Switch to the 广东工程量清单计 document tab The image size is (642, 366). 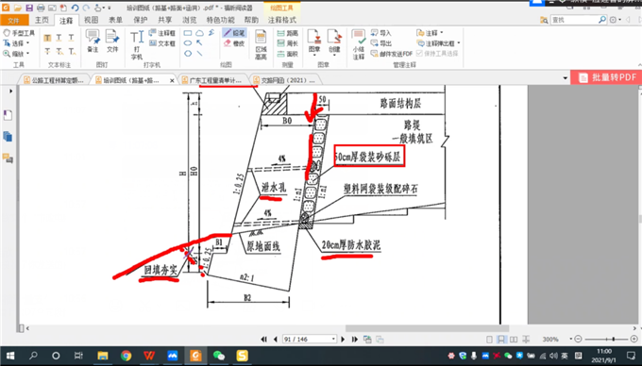[x=214, y=80]
